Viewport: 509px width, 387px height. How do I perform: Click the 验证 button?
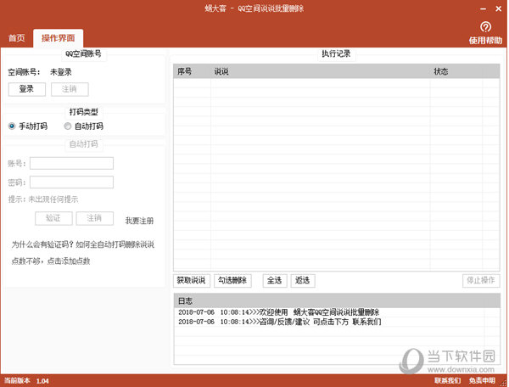53,218
